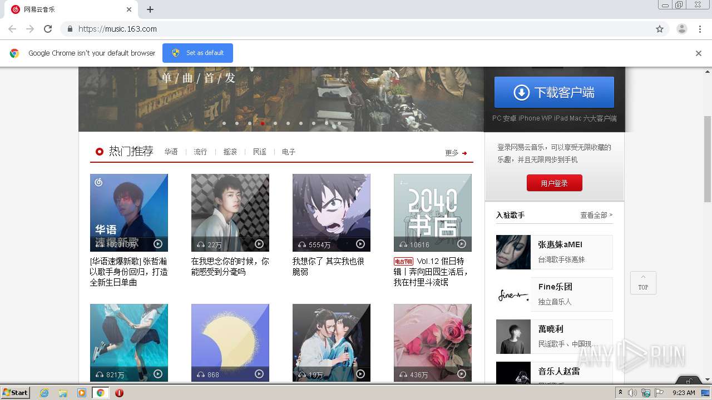Play the 10616 radio program via play icon
The height and width of the screenshot is (400, 712).
(x=462, y=244)
